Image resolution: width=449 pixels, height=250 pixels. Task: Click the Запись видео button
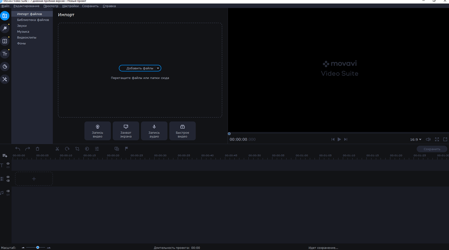tap(98, 131)
